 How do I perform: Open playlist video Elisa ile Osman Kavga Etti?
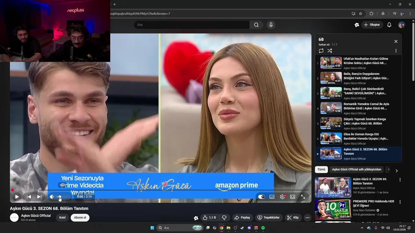(x=358, y=139)
